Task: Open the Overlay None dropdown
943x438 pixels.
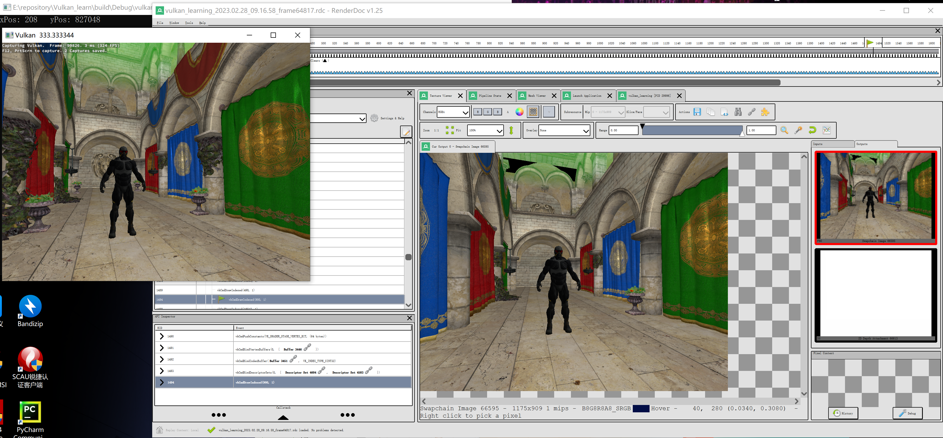Action: (564, 130)
